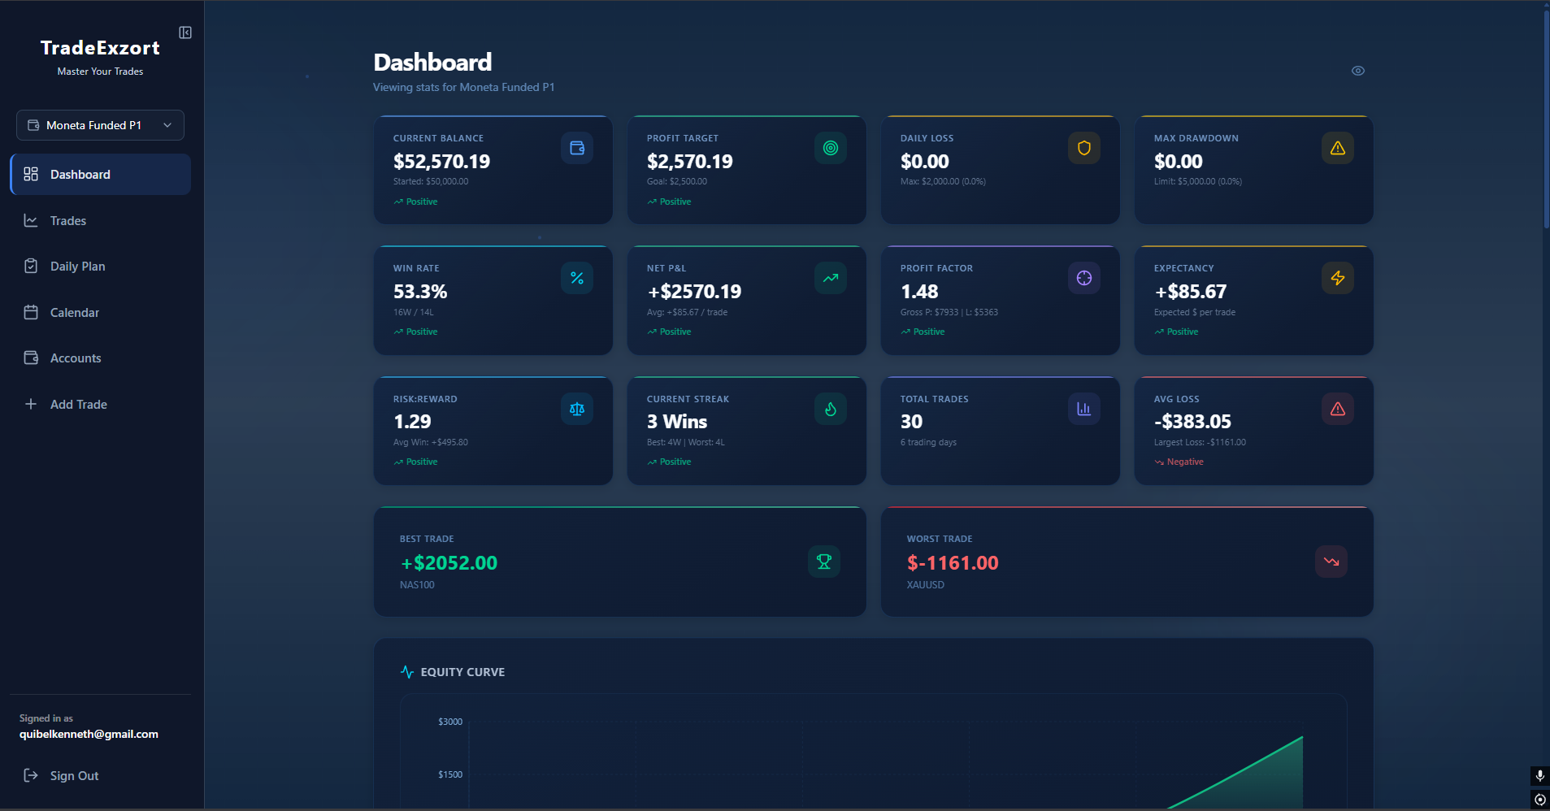Viewport: 1550px width, 811px height.
Task: Click the target icon on Profit Target card
Action: [830, 148]
